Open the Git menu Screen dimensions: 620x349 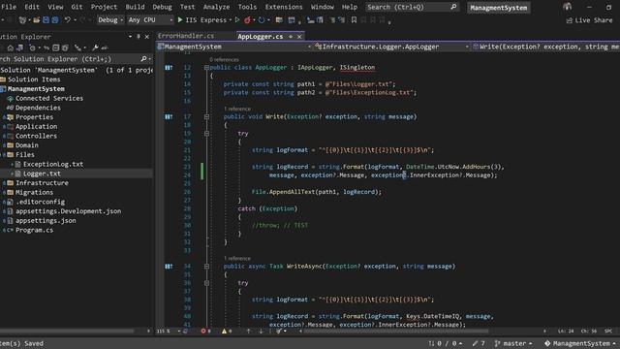click(77, 7)
